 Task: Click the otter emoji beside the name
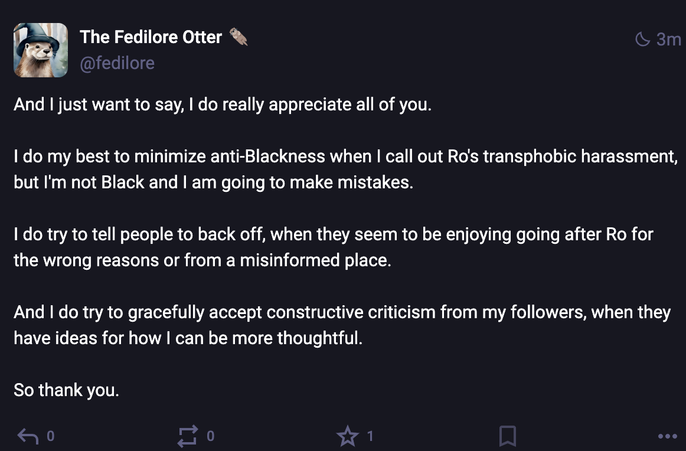tap(238, 37)
